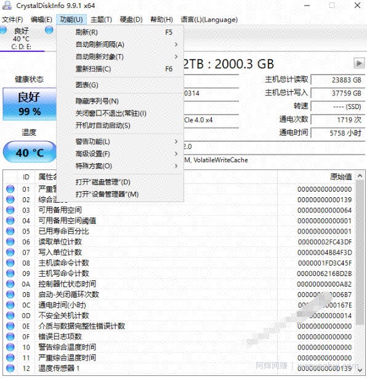
Task: Toggle 开机时自动启动(S) option
Action: tap(103, 126)
